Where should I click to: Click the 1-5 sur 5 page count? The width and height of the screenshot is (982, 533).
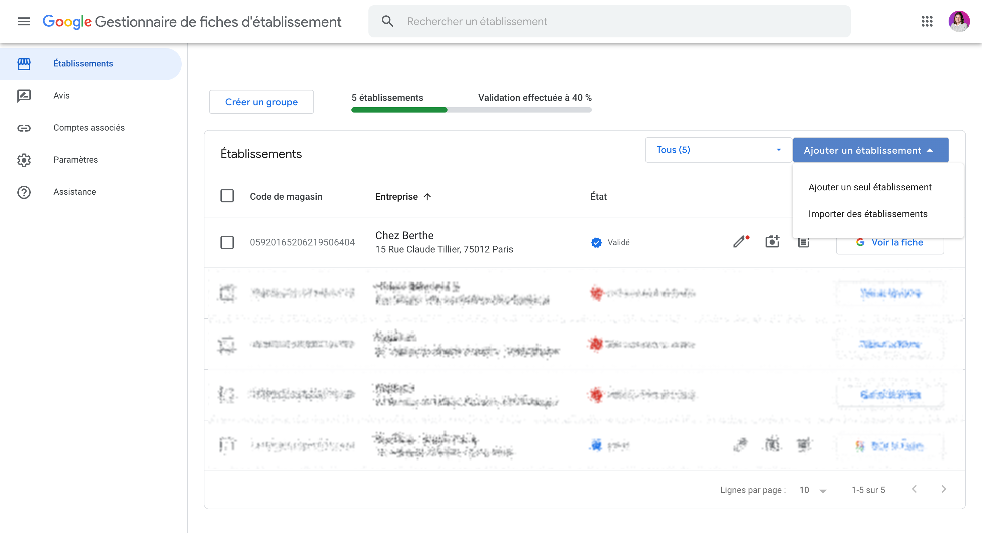pos(868,490)
